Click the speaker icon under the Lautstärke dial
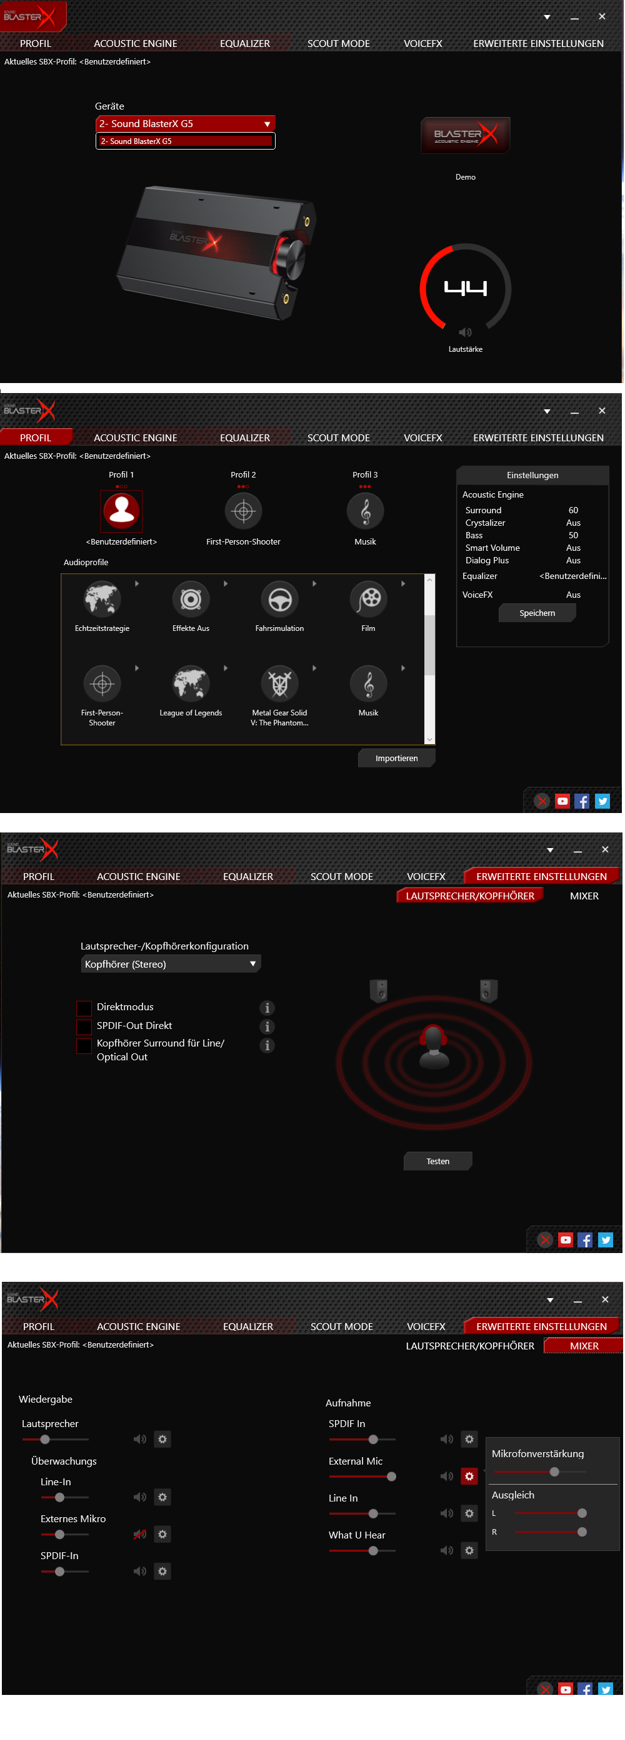 coord(465,332)
